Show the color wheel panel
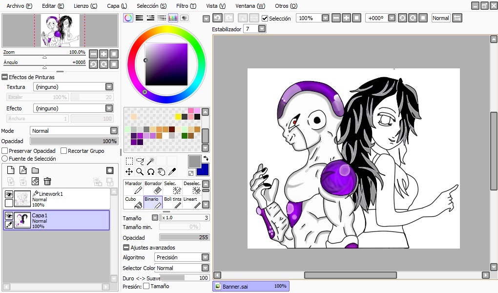498x293 pixels. [128, 18]
